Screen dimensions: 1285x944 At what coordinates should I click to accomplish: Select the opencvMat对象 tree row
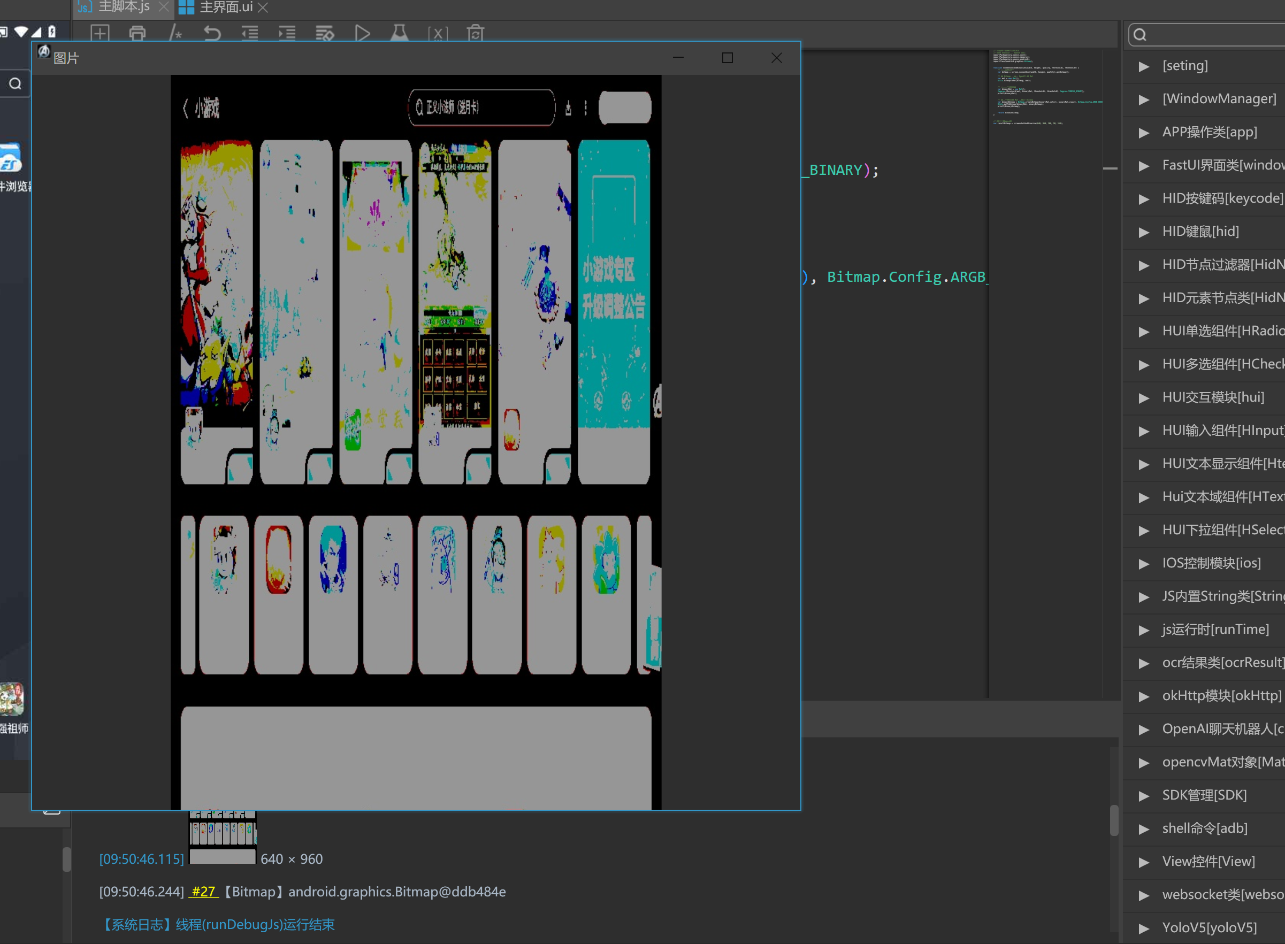click(1204, 762)
